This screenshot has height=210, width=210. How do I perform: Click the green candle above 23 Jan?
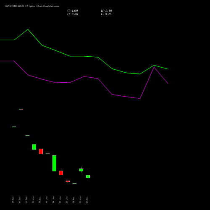point(88,176)
